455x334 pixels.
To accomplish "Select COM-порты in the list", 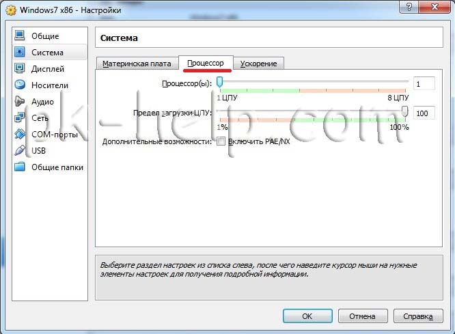I will (55, 135).
